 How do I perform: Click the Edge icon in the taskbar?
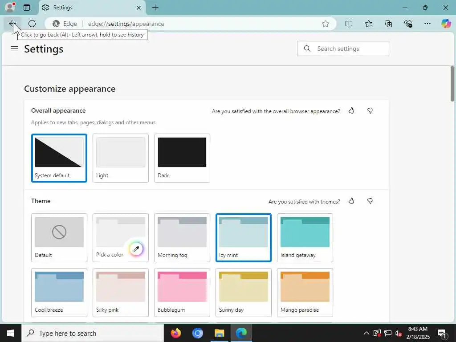(x=241, y=333)
